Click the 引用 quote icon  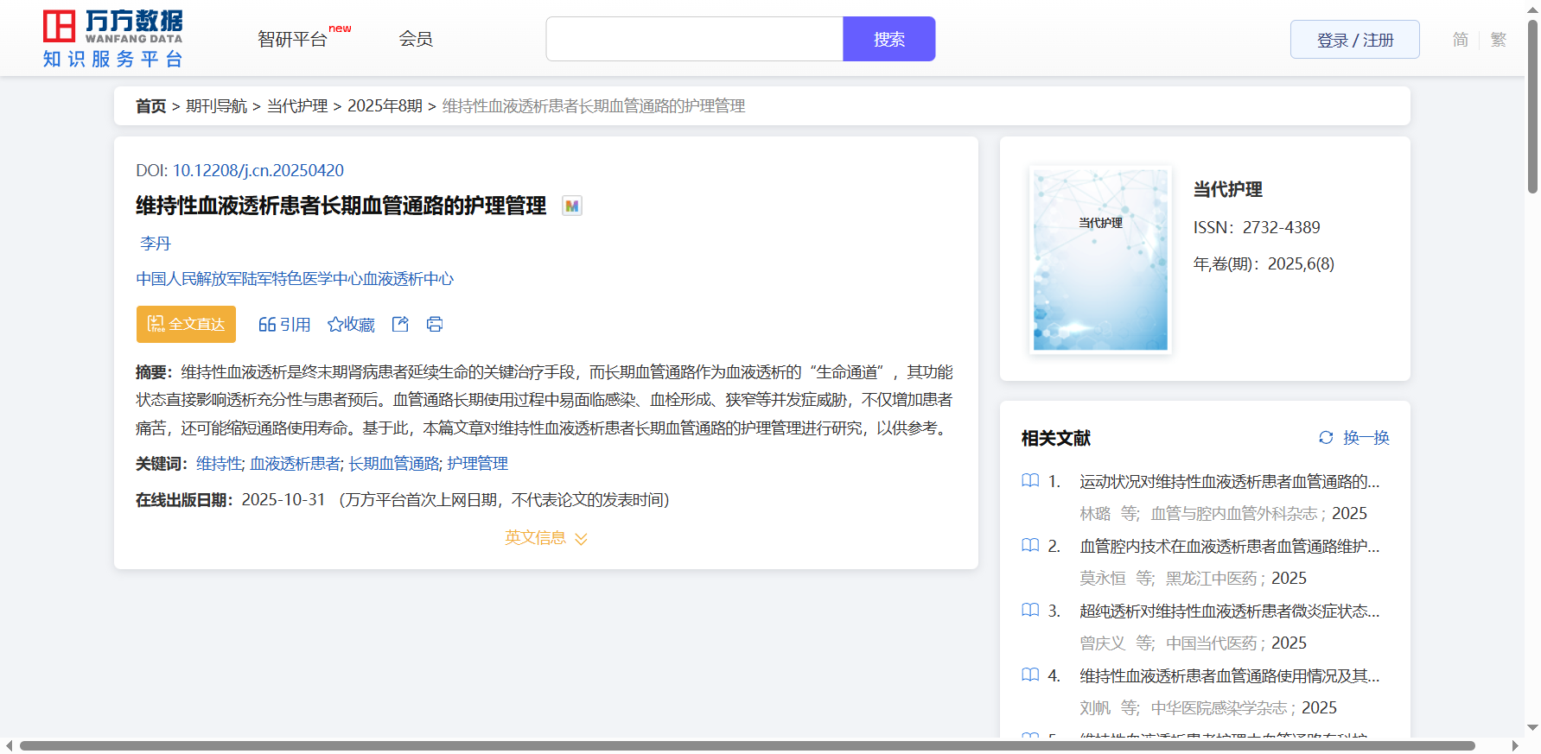(267, 325)
